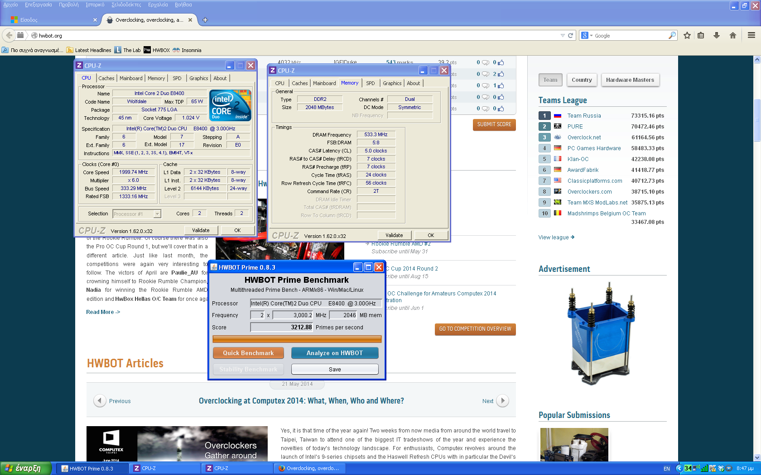Image resolution: width=761 pixels, height=475 pixels.
Task: Select the Team league tab
Action: click(550, 80)
